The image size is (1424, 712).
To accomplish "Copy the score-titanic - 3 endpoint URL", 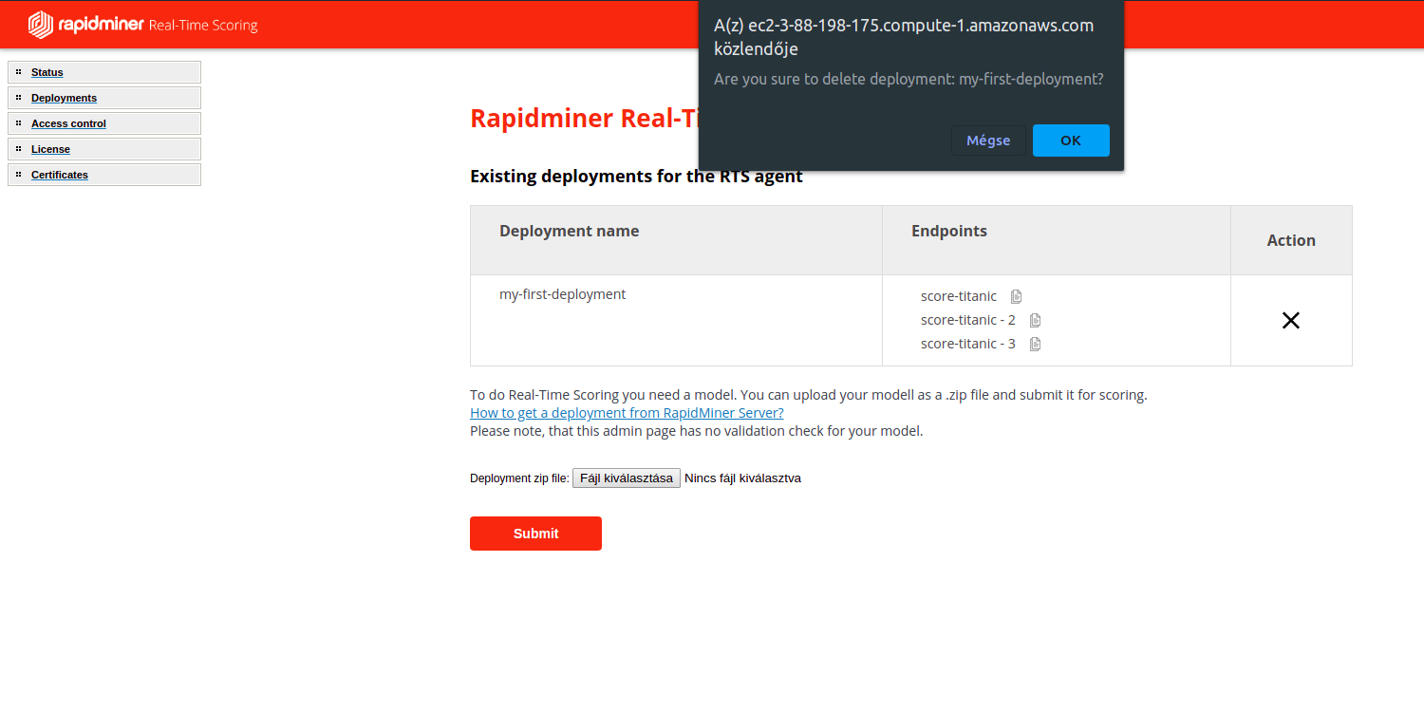I will point(1036,344).
